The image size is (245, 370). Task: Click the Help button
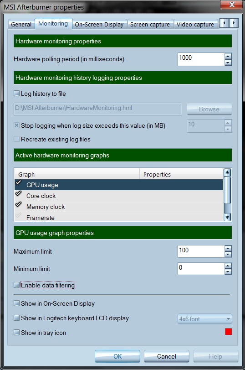[x=215, y=356]
